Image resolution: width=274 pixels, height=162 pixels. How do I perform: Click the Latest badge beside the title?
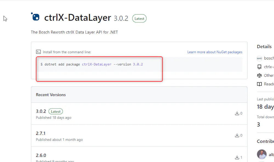[139, 19]
